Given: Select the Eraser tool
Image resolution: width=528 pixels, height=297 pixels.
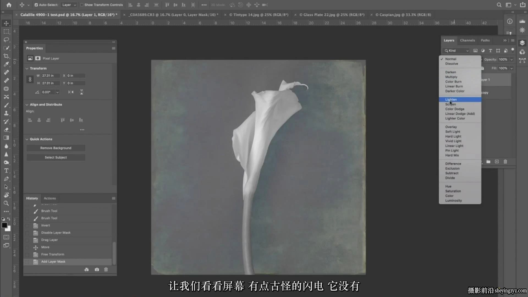Looking at the screenshot, I should pos(6,130).
